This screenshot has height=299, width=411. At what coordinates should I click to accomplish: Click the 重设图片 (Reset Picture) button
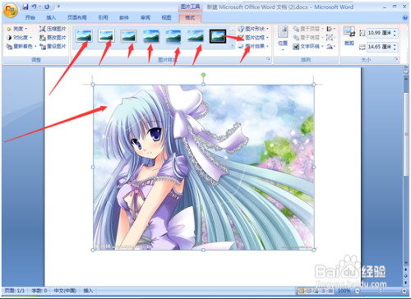(53, 46)
